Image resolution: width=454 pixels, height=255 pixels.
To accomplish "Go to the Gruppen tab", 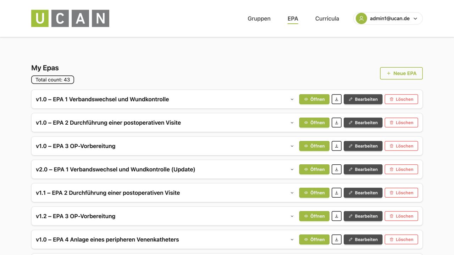I will click(259, 18).
